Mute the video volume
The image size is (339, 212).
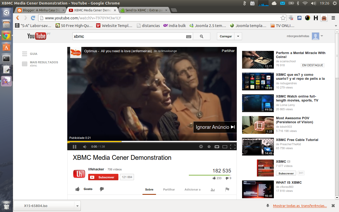click(x=84, y=147)
